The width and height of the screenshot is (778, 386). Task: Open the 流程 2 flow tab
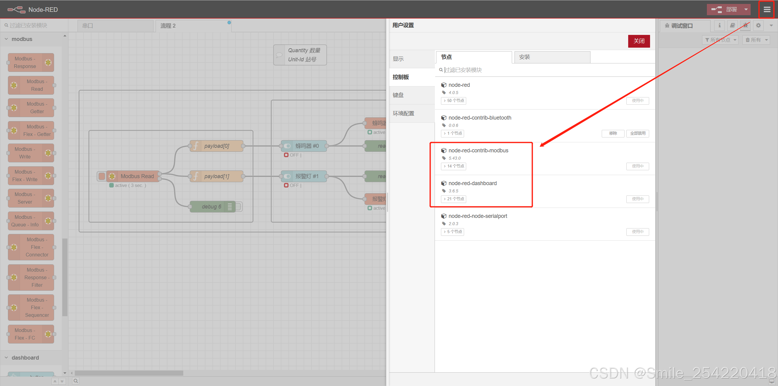coord(193,26)
